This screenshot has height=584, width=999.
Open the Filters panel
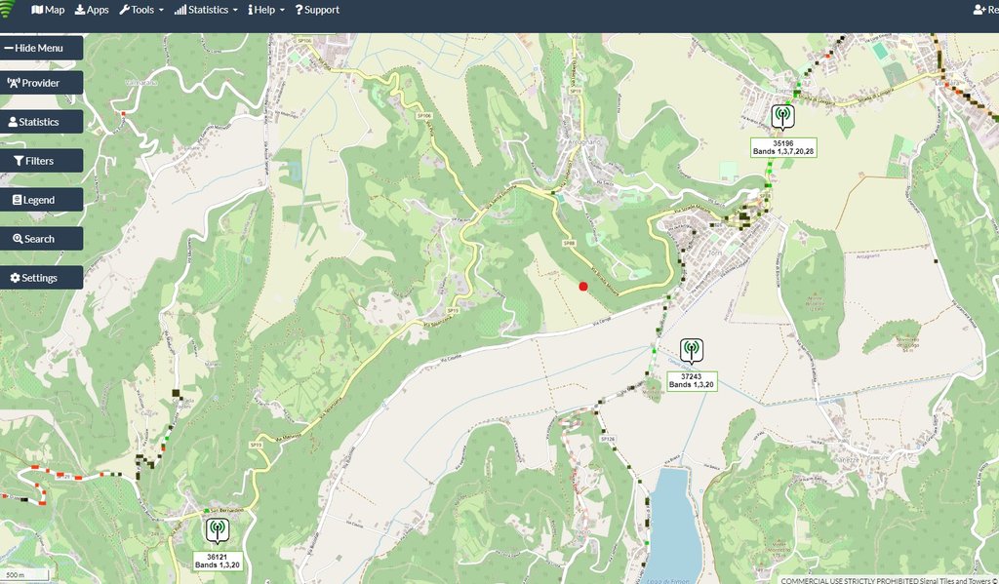pyautogui.click(x=41, y=161)
